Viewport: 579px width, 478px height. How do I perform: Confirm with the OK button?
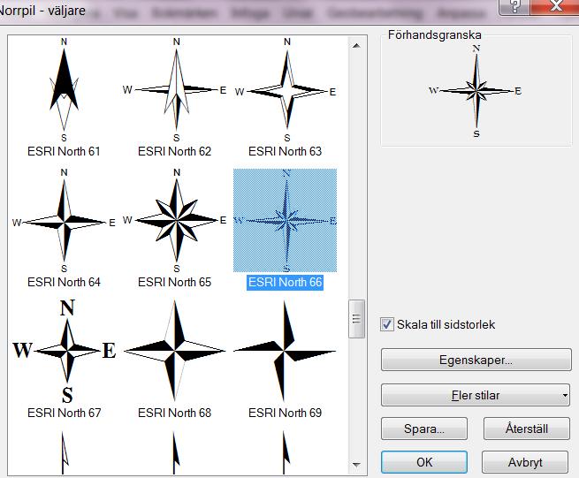click(x=424, y=462)
